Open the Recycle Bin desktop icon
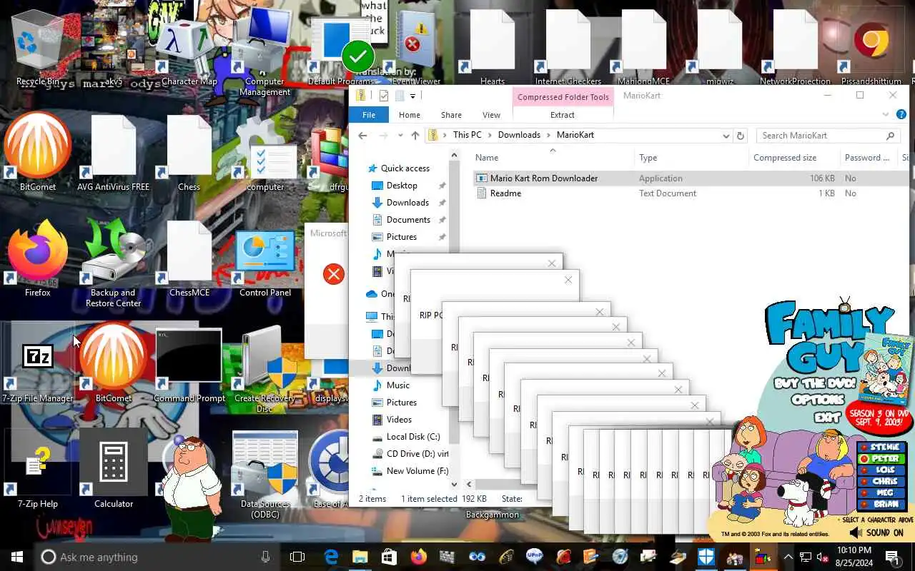 pyautogui.click(x=37, y=50)
